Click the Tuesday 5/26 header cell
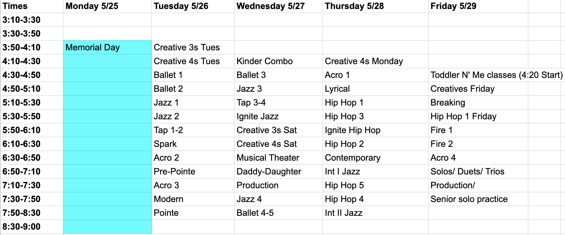The width and height of the screenshot is (565, 235). 193,6
